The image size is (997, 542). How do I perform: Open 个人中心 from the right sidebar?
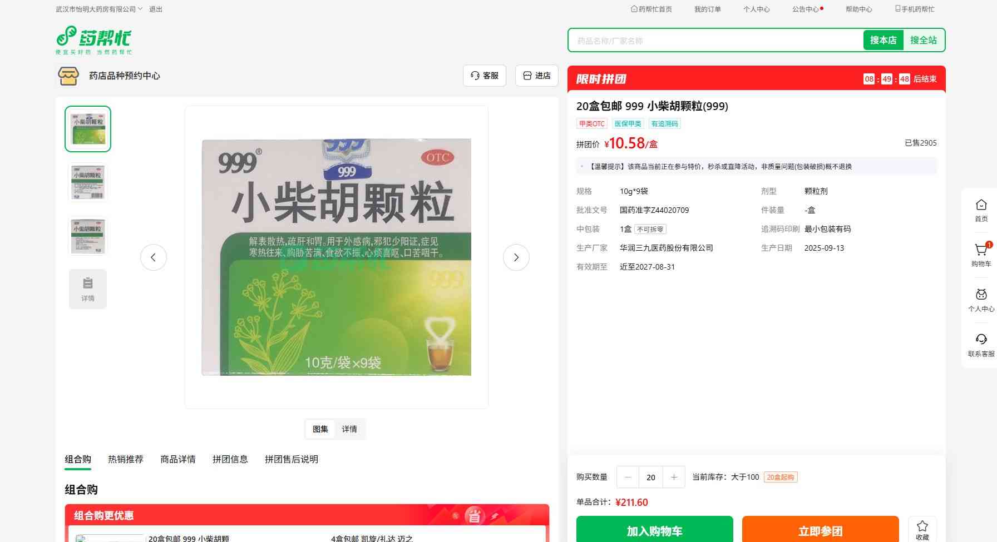[x=981, y=300]
